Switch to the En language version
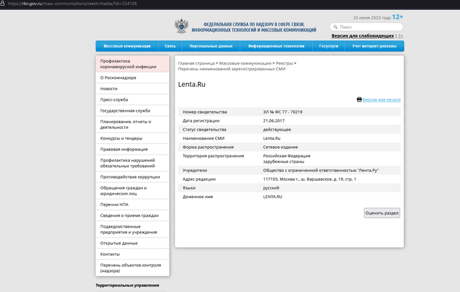Screen dimensions: 460x292 coord(401,36)
